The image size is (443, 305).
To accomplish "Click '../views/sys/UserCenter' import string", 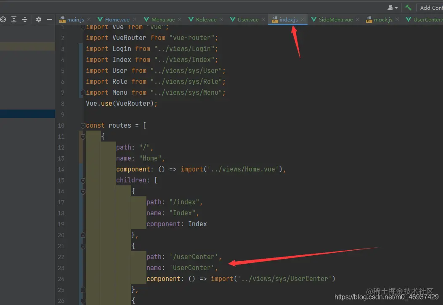I will [284, 279].
